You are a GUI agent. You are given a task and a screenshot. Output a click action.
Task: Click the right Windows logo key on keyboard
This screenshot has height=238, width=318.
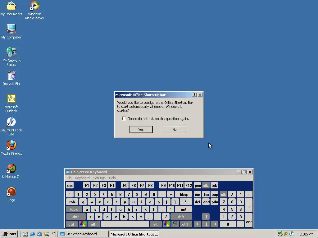click(167, 224)
